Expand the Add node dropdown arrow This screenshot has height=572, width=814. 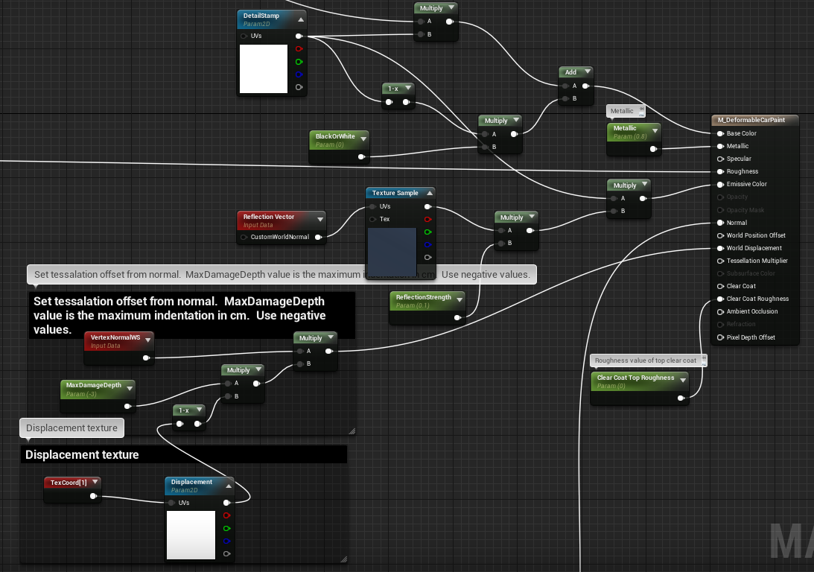point(588,72)
